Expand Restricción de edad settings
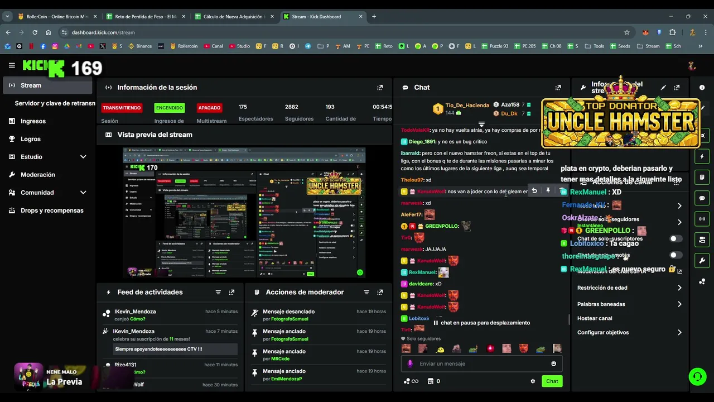The height and width of the screenshot is (402, 714). pyautogui.click(x=679, y=288)
